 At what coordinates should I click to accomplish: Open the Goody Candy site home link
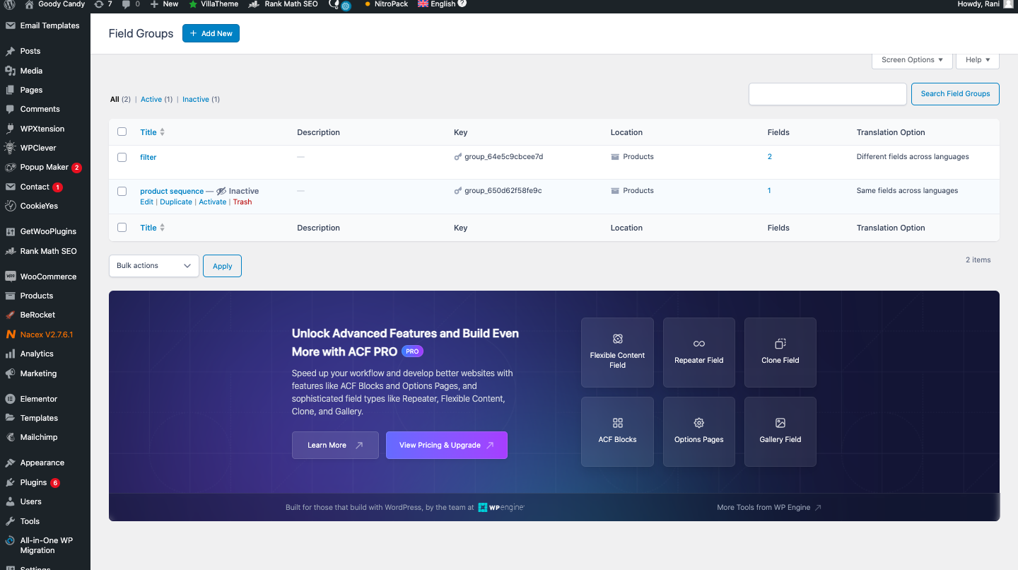[54, 4]
